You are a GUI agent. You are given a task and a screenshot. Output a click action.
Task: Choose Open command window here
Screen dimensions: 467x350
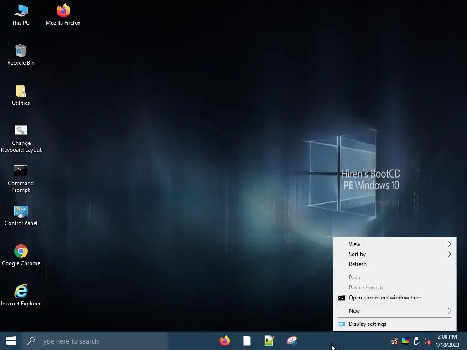[394, 298]
